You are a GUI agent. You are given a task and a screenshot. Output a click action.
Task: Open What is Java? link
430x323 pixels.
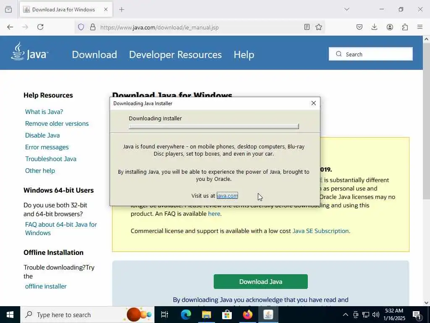click(44, 112)
